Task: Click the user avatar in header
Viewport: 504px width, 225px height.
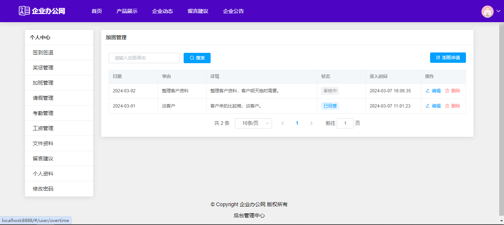Action: coord(487,11)
